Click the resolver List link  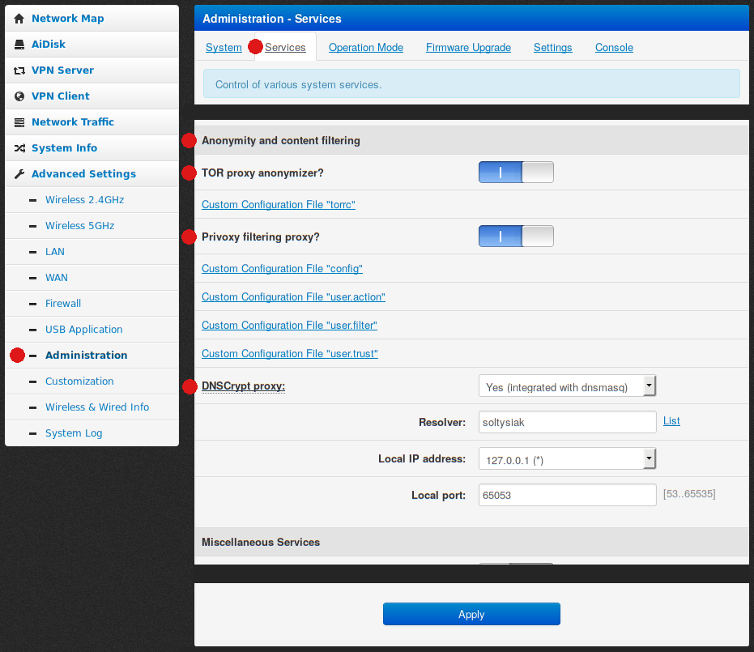671,420
